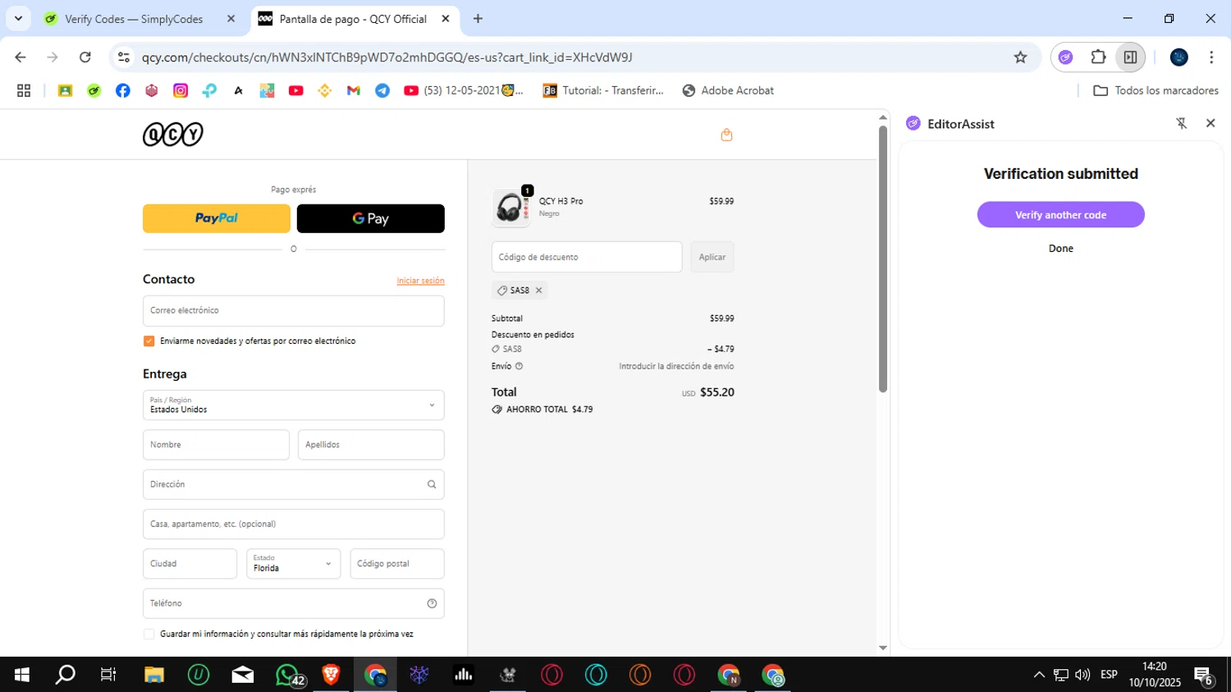Click the Iniciar sesión link
1231x692 pixels.
point(420,281)
